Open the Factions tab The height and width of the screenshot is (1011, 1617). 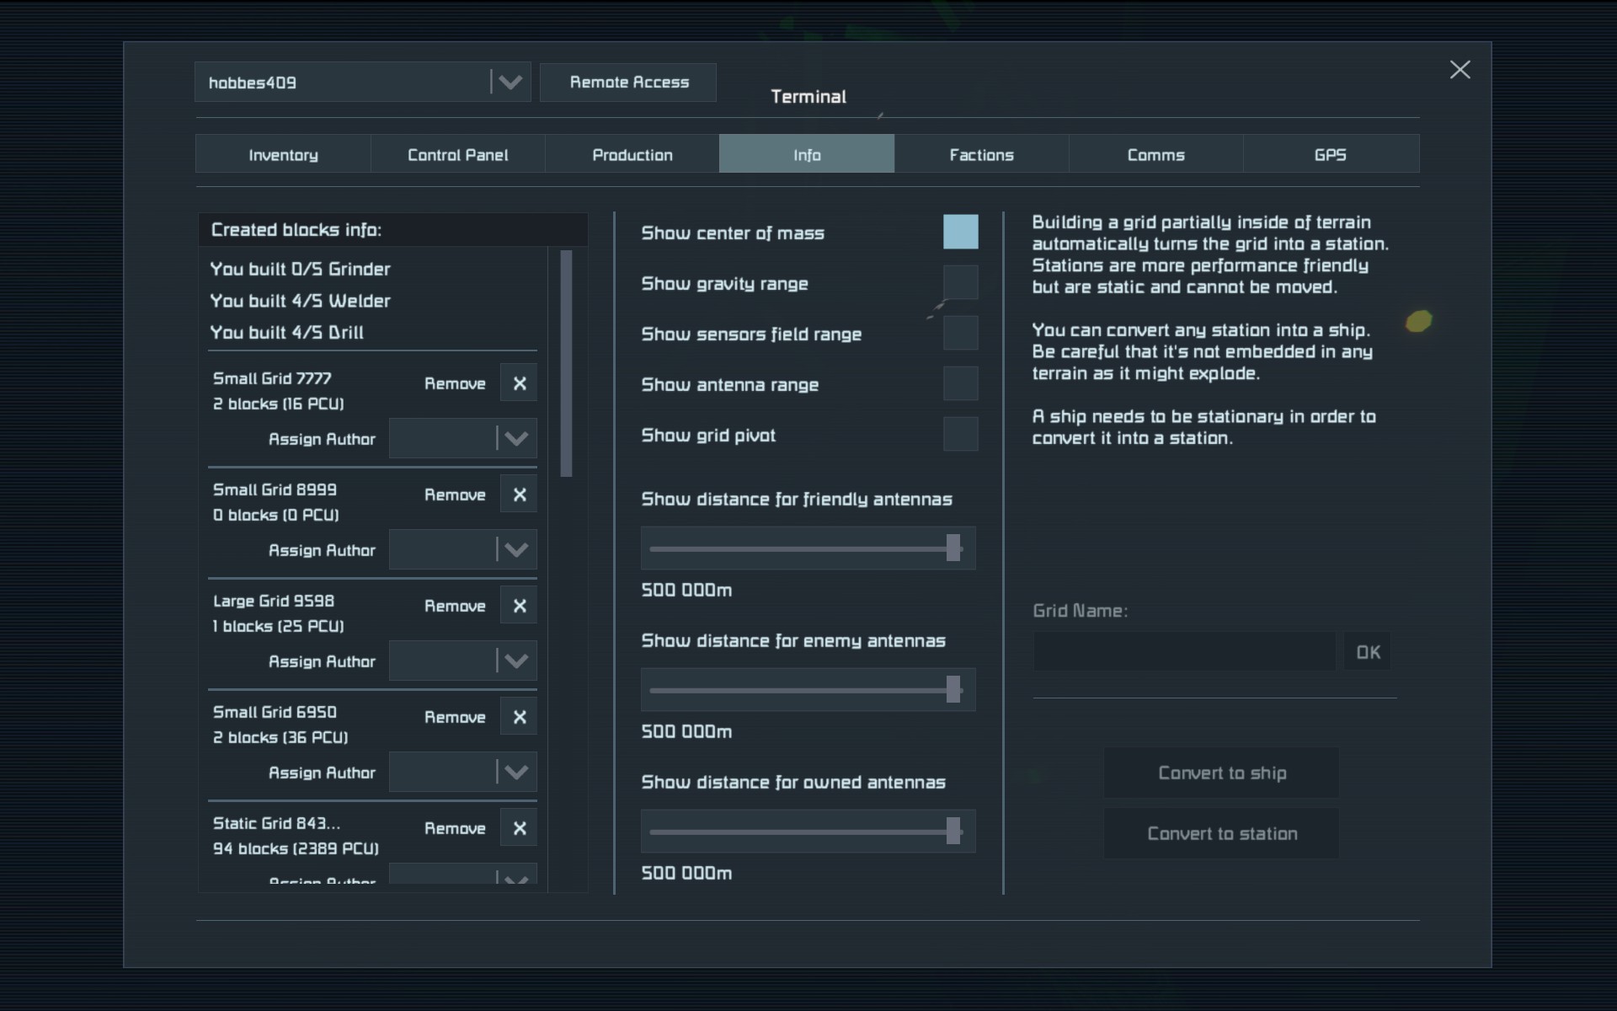(x=981, y=155)
